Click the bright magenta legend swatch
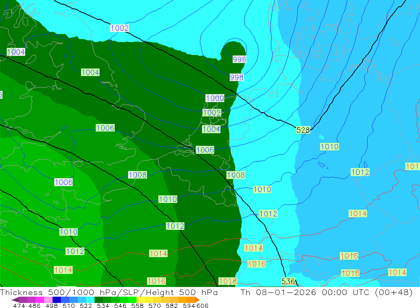 pyautogui.click(x=40, y=300)
